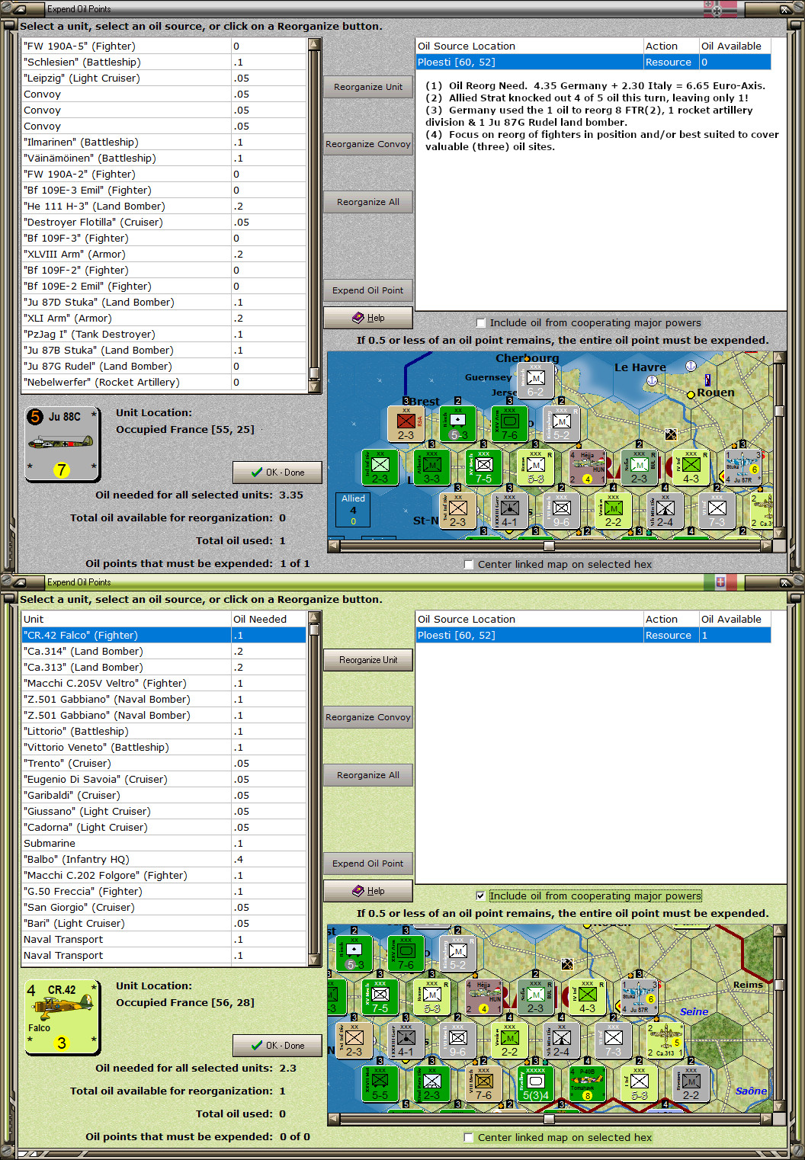Select the 3-3 Athens counter in top map

pos(432,467)
